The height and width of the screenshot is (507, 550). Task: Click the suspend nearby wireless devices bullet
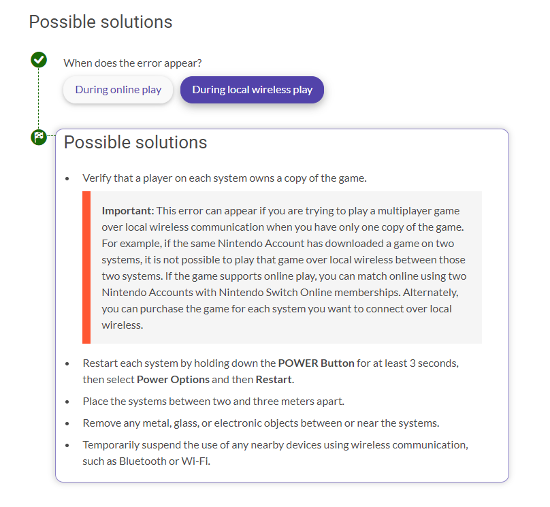click(276, 453)
